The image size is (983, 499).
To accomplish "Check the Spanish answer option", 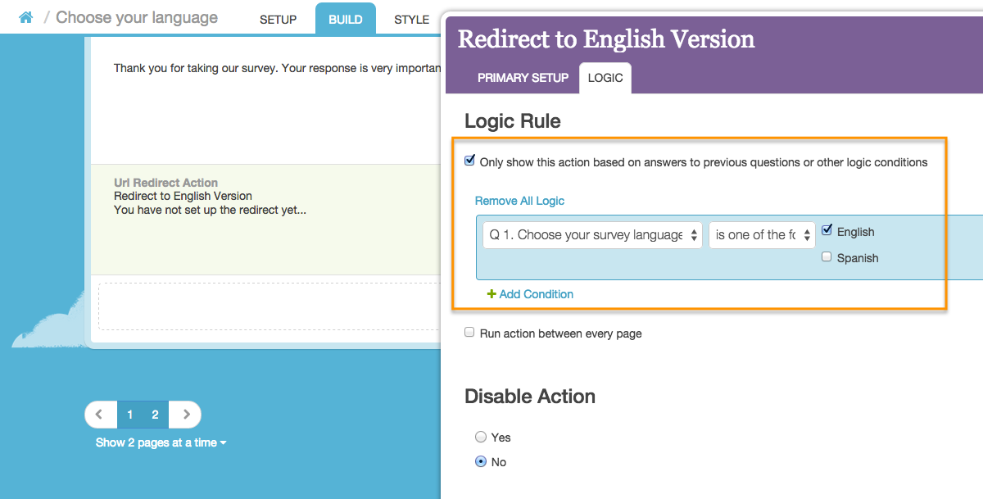I will [827, 257].
